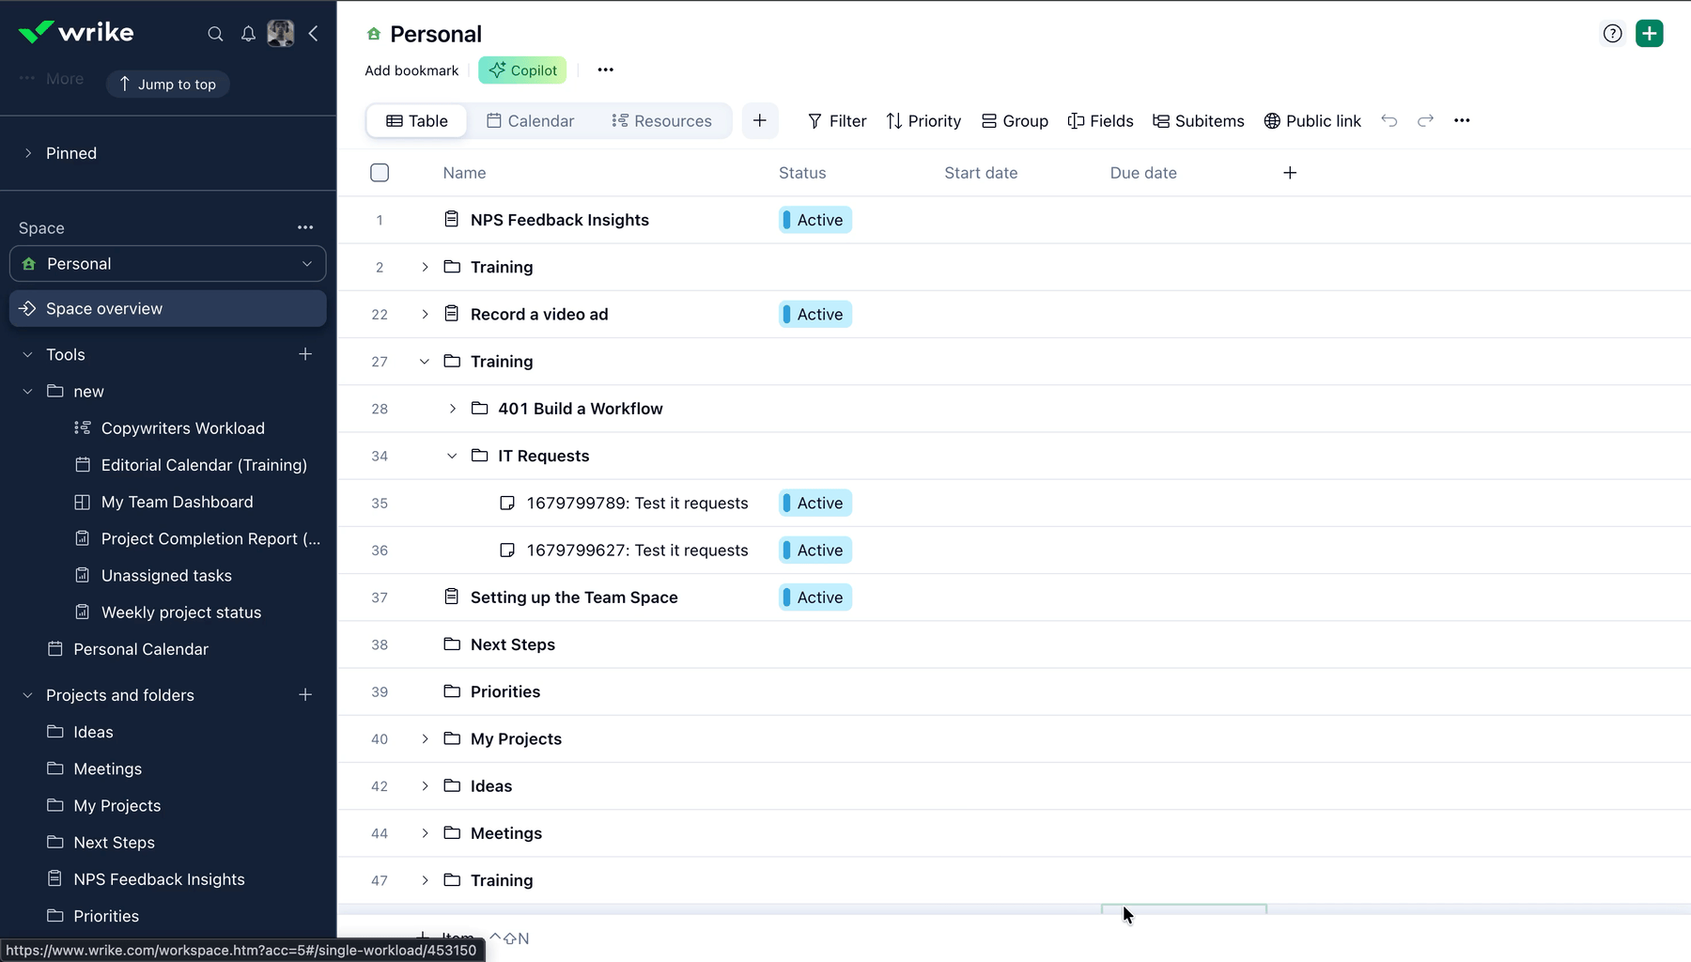Open the Fields manager
This screenshot has width=1691, height=962.
[x=1100, y=120]
